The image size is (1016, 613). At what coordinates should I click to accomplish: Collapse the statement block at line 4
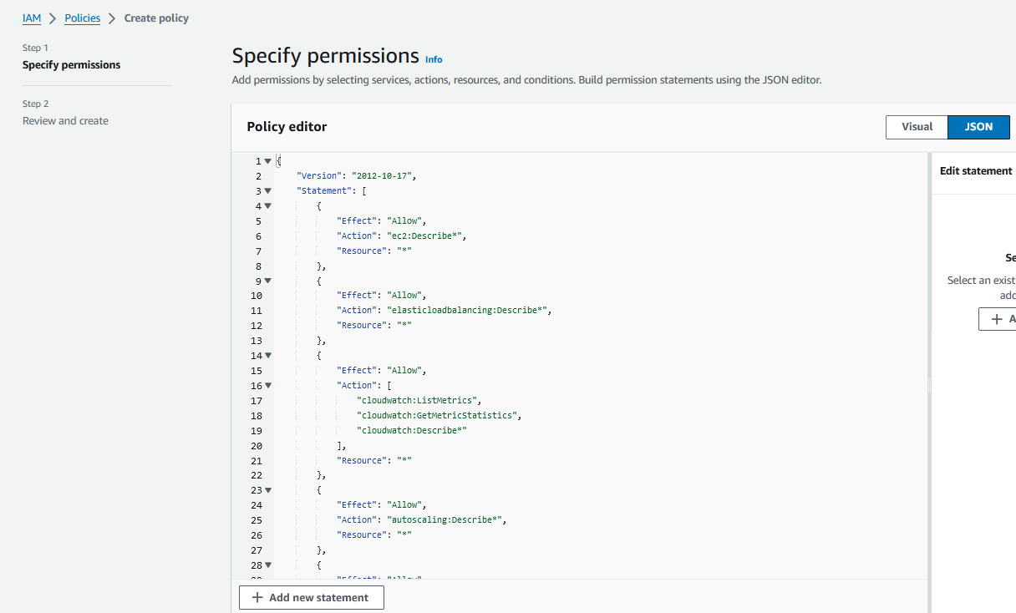pyautogui.click(x=267, y=206)
